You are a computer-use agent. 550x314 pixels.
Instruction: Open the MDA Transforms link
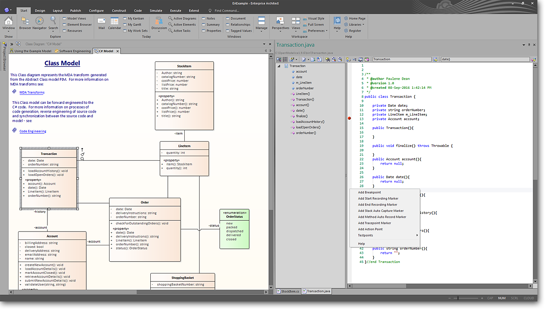click(32, 93)
